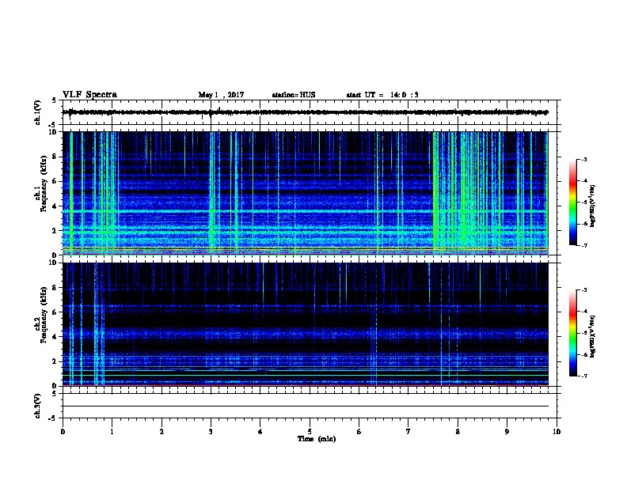This screenshot has height=484, width=627.
Task: Click the flat ch.3 voltage trace line
Action: pos(306,406)
